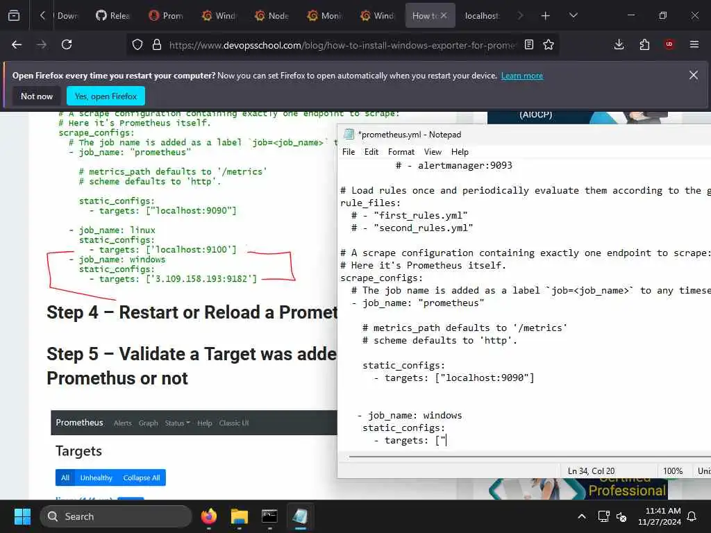711x533 pixels.
Task: Go back one page in Firefox
Action: pos(17,44)
